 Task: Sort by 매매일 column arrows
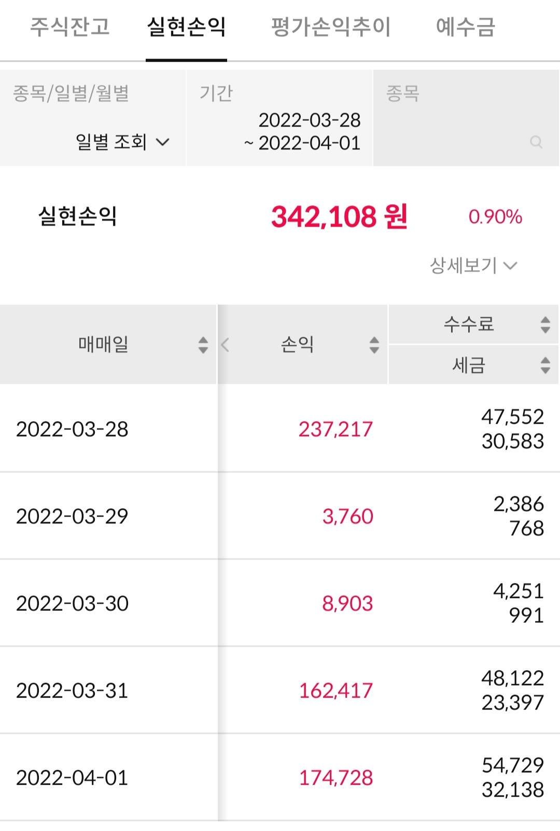pyautogui.click(x=203, y=344)
